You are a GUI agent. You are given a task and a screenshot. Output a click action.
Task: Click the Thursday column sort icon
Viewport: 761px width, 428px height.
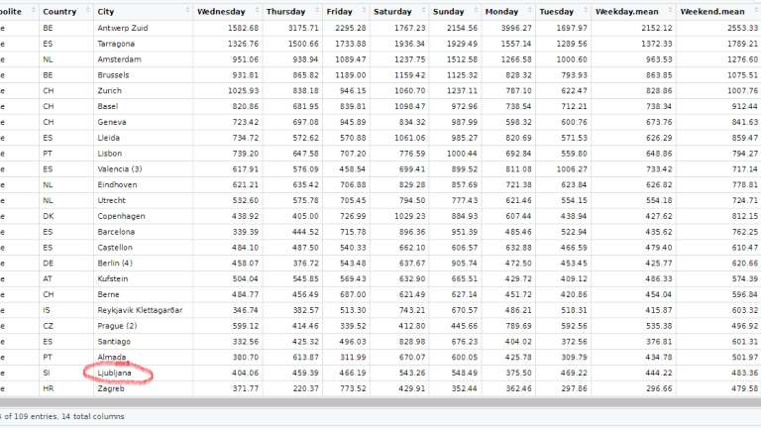(315, 12)
